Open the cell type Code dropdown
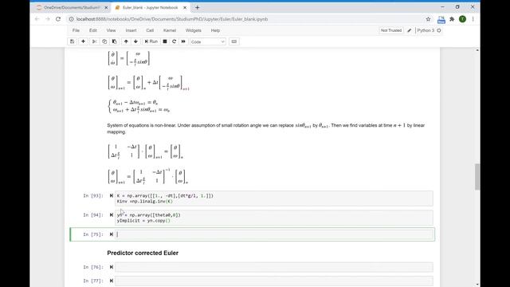 207,41
